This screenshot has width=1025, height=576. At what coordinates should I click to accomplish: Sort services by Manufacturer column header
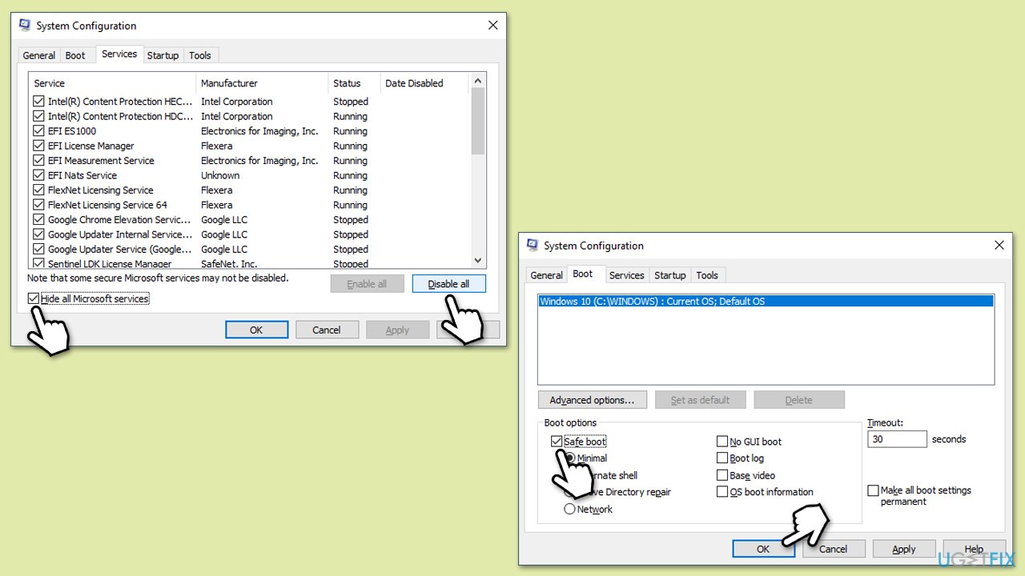[229, 83]
